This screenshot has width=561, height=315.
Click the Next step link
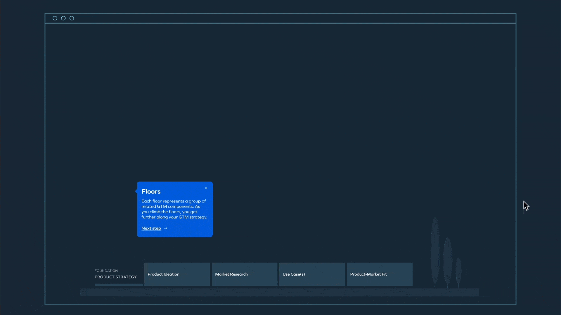pyautogui.click(x=151, y=228)
